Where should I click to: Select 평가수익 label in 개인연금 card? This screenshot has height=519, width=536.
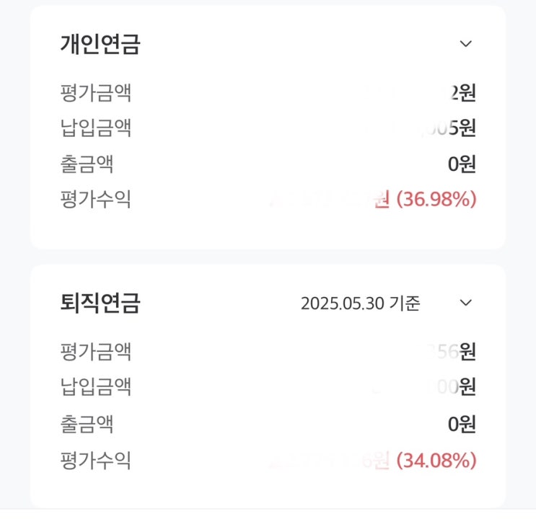[95, 199]
